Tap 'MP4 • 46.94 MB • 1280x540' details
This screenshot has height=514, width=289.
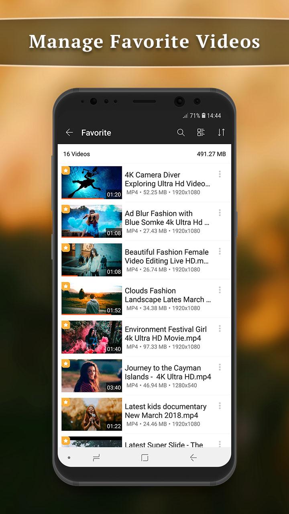[x=162, y=385]
